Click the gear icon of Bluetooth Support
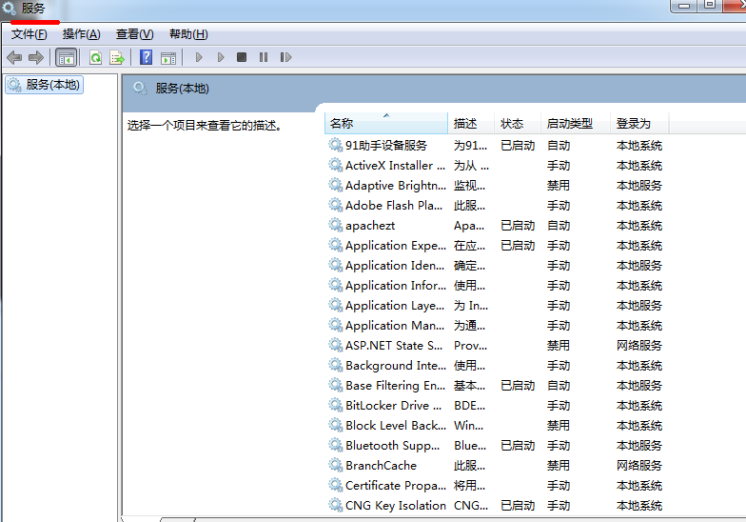This screenshot has height=522, width=746. [x=335, y=445]
